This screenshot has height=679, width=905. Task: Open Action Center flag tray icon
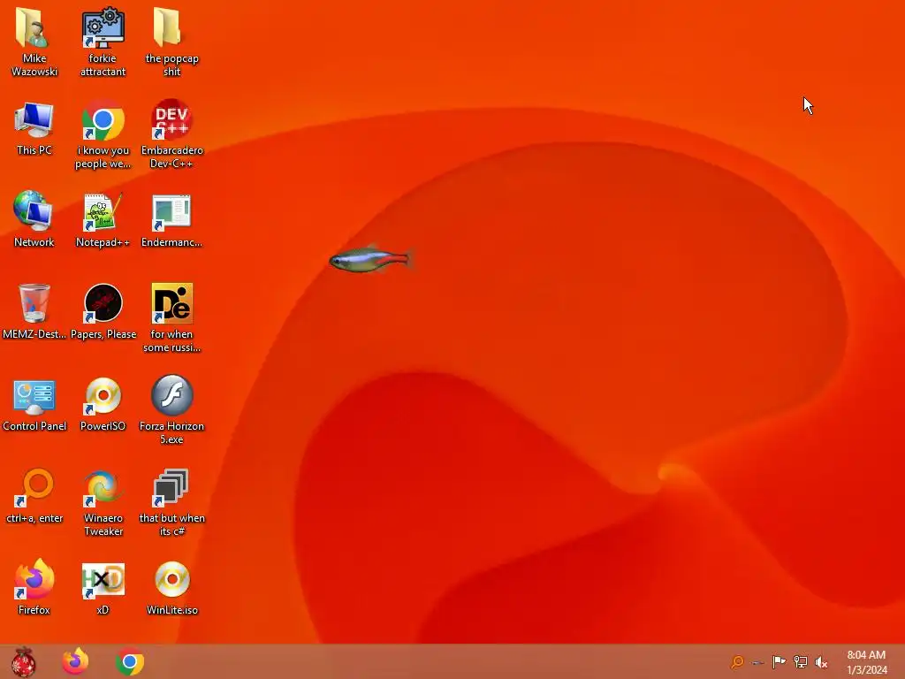point(779,661)
